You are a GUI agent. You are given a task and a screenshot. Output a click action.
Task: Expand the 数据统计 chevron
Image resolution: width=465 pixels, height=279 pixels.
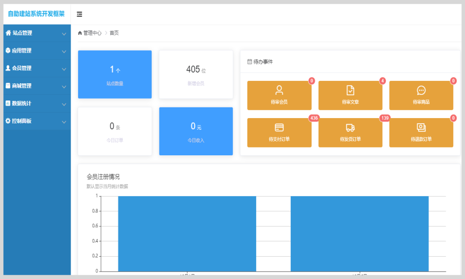tap(64, 104)
